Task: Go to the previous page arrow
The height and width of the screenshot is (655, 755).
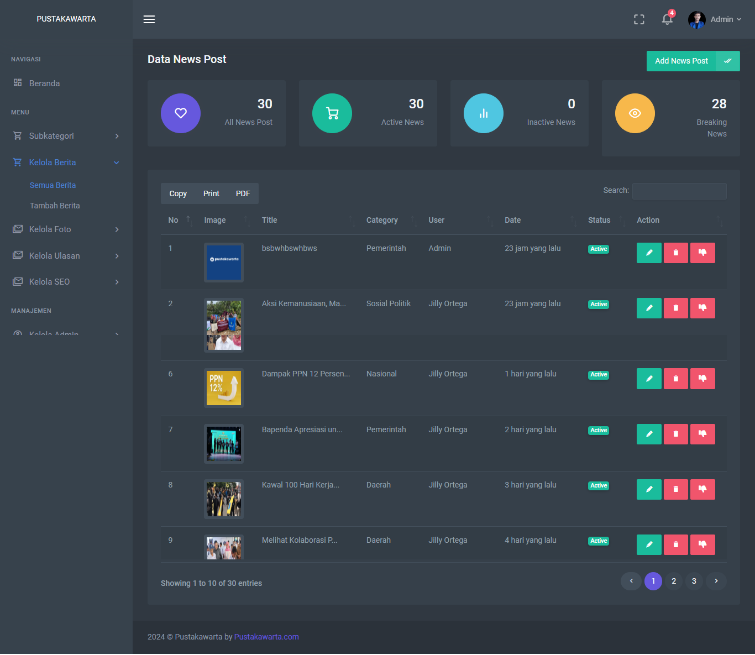Action: click(631, 581)
